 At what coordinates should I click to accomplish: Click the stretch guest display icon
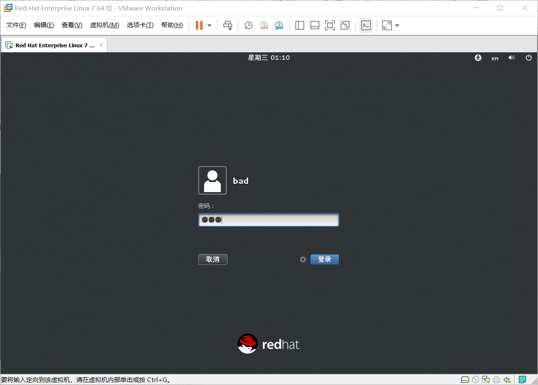(387, 26)
